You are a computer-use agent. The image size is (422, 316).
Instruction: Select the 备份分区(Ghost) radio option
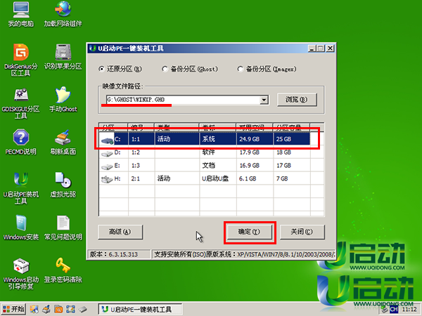point(190,69)
